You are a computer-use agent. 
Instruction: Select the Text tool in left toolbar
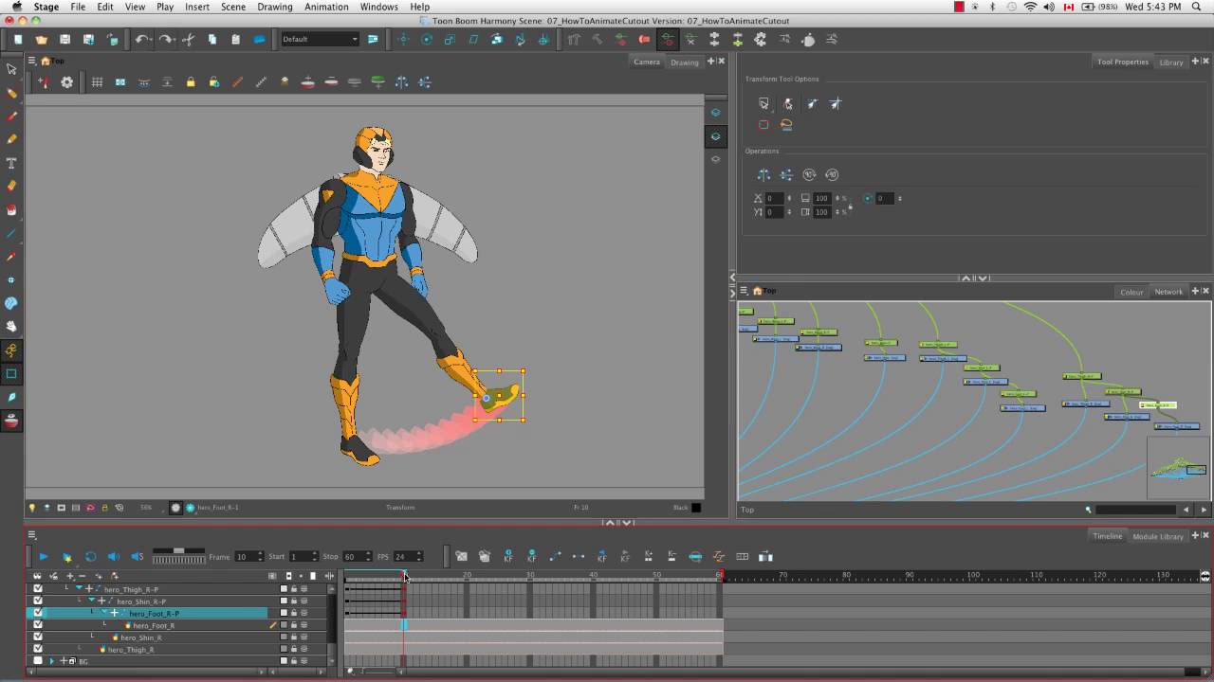pos(11,163)
